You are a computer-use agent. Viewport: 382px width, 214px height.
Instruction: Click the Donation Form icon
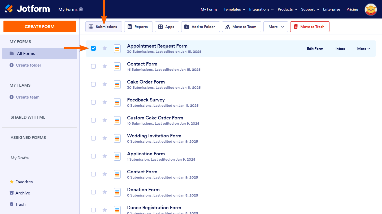coord(117,192)
